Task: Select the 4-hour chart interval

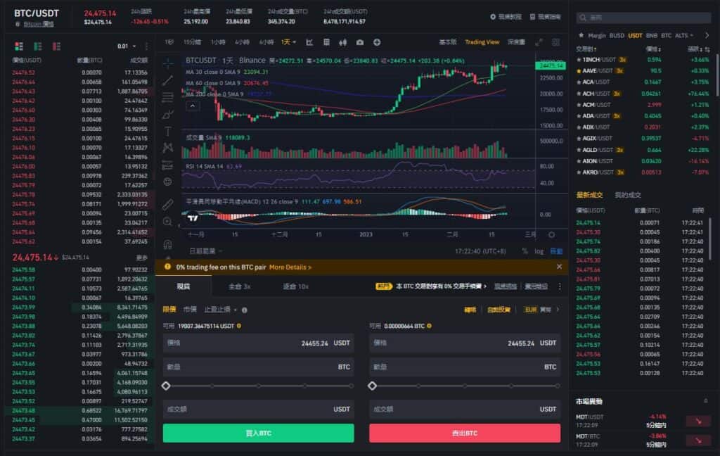Action: click(x=242, y=42)
